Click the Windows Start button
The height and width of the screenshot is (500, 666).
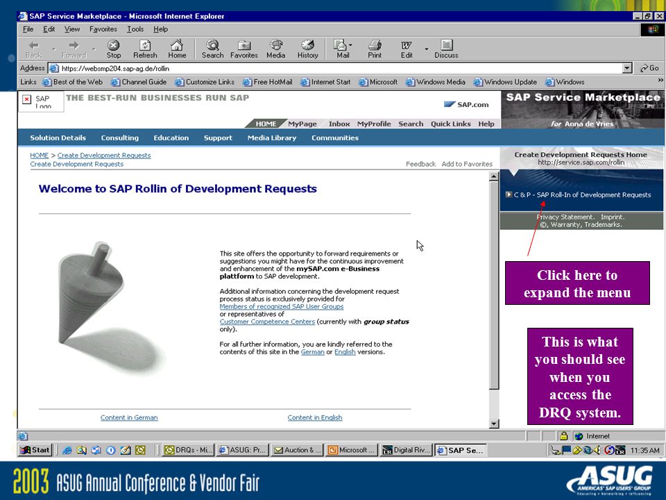35,450
